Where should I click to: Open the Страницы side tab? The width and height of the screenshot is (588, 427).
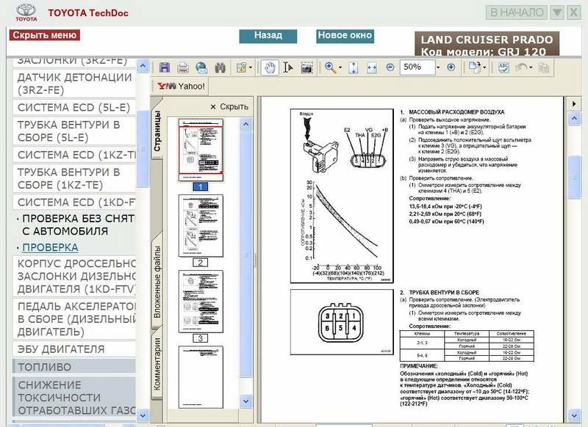pos(157,130)
